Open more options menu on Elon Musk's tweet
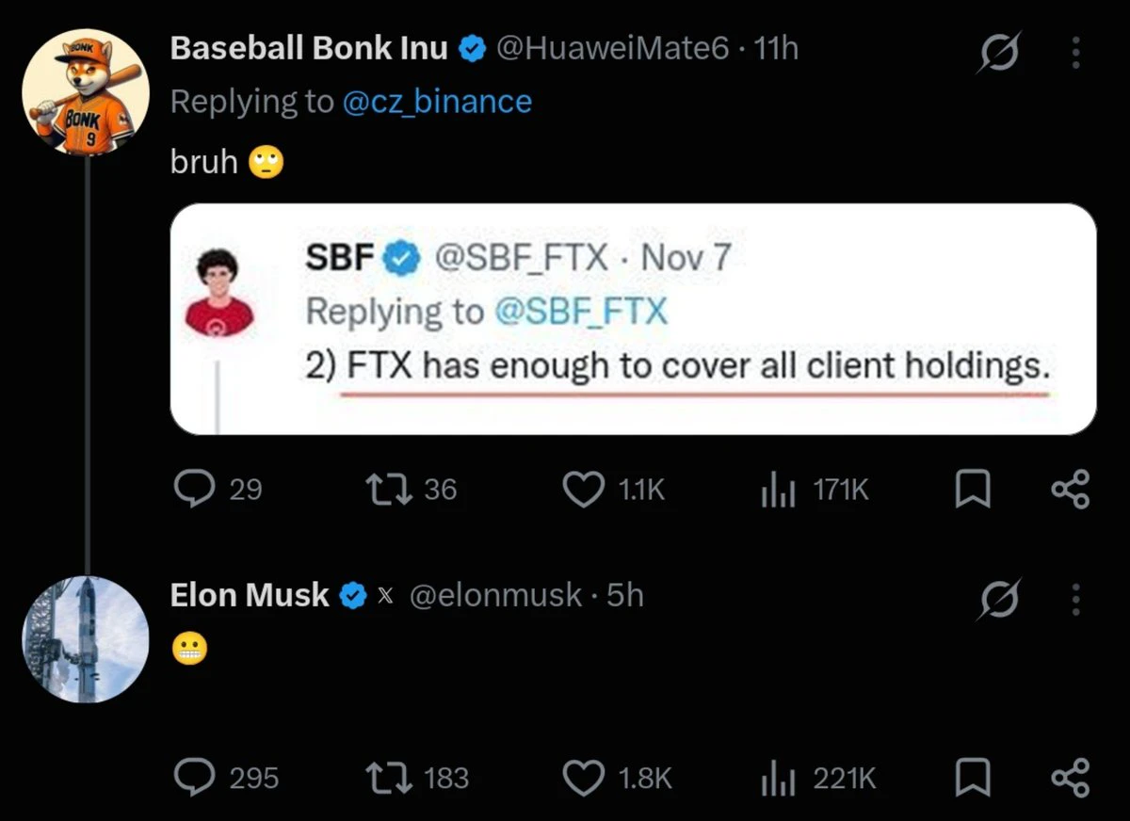The height and width of the screenshot is (821, 1130). click(1076, 600)
